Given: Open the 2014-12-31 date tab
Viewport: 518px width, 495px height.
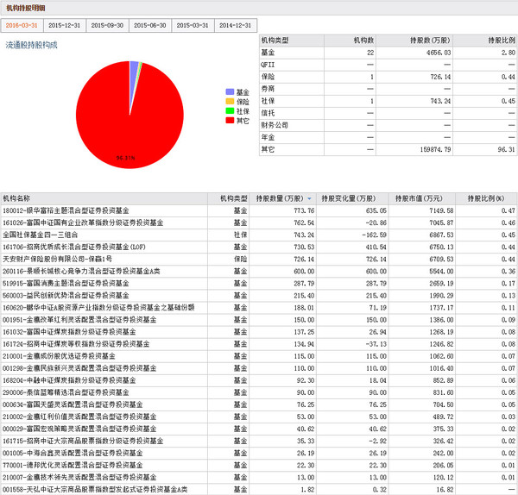Looking at the screenshot, I should click(237, 26).
